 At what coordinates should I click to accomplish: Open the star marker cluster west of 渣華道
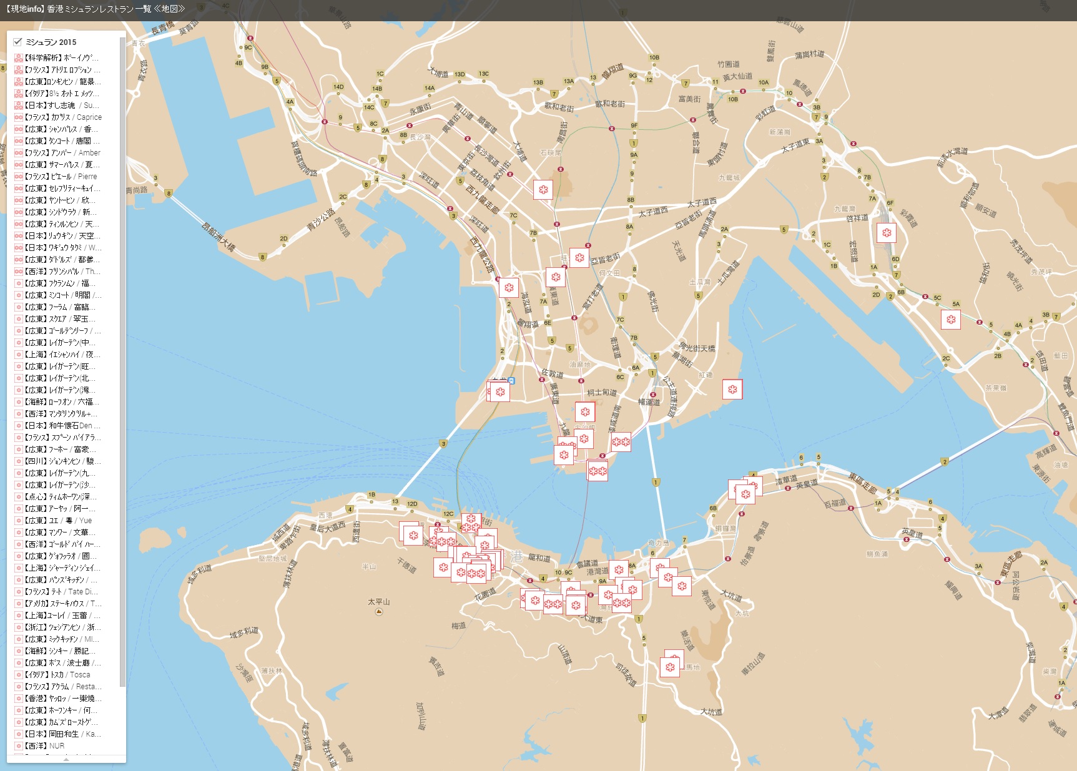coord(745,494)
